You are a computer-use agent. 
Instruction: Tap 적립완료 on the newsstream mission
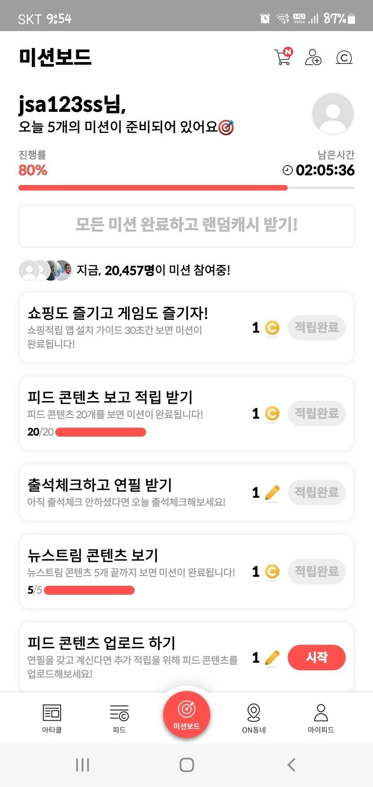(x=316, y=571)
